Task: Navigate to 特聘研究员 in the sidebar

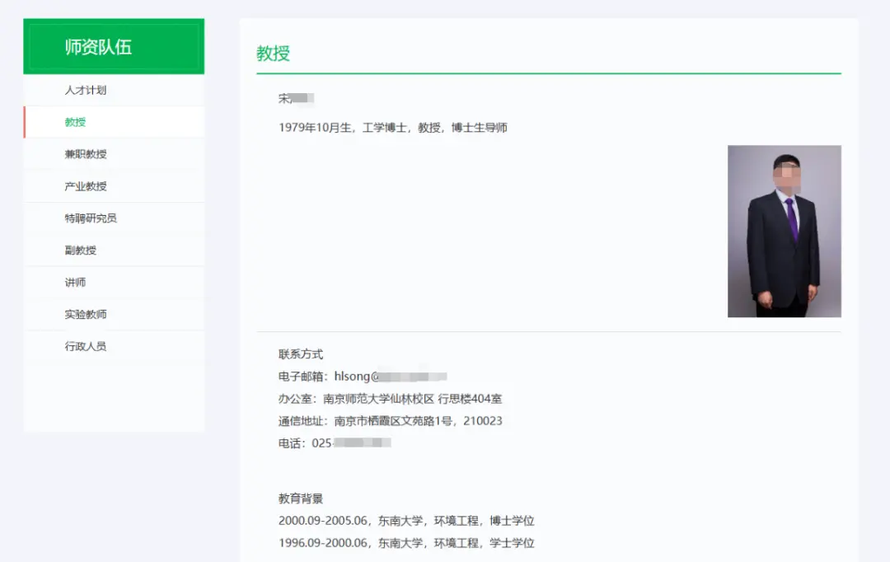Action: pyautogui.click(x=91, y=218)
